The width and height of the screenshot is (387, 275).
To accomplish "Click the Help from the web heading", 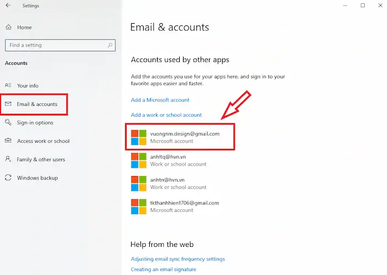I will click(x=162, y=244).
